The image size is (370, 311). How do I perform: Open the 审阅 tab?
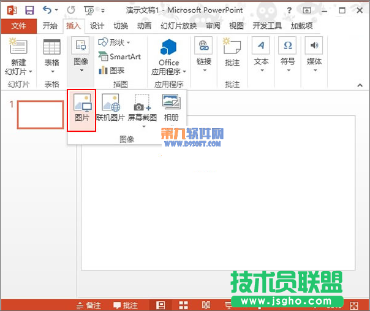coord(213,26)
